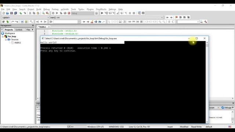Screen dimensions: 235x132
Task: Click the Find magnifier icon
Action: [43, 13]
